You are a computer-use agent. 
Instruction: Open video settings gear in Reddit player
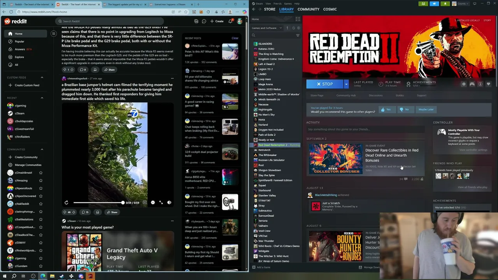tap(153, 203)
